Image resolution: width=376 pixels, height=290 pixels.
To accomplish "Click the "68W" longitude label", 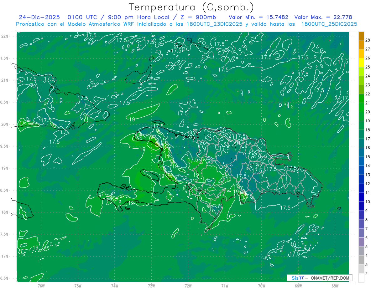I will click(x=335, y=286).
